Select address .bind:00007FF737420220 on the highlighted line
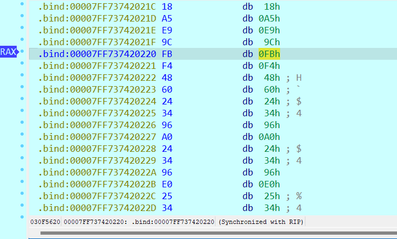The width and height of the screenshot is (397, 239). pos(97,54)
